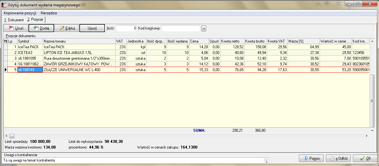Sort by Marża [%] column header

304,41
